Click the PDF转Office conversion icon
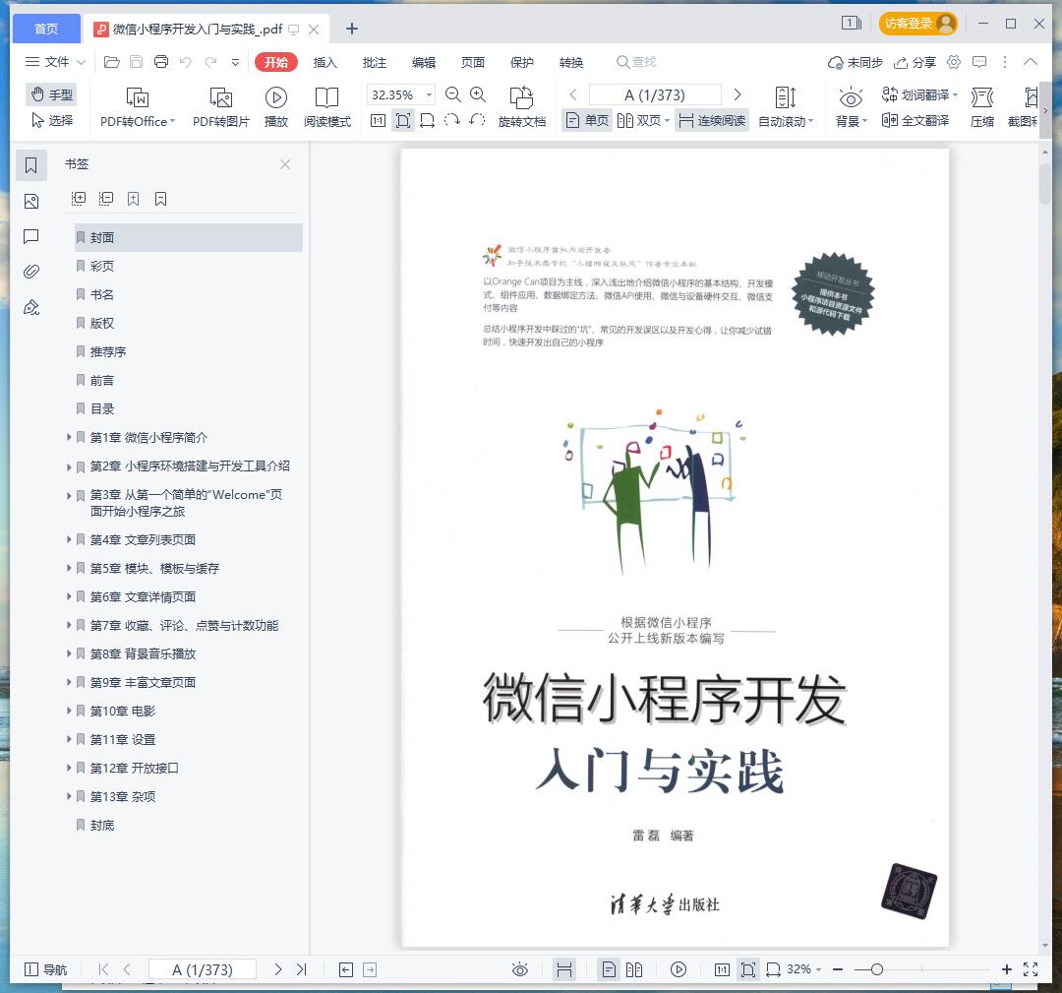The image size is (1062, 993). click(x=138, y=97)
